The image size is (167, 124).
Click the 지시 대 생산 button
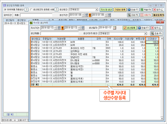coord(106,10)
